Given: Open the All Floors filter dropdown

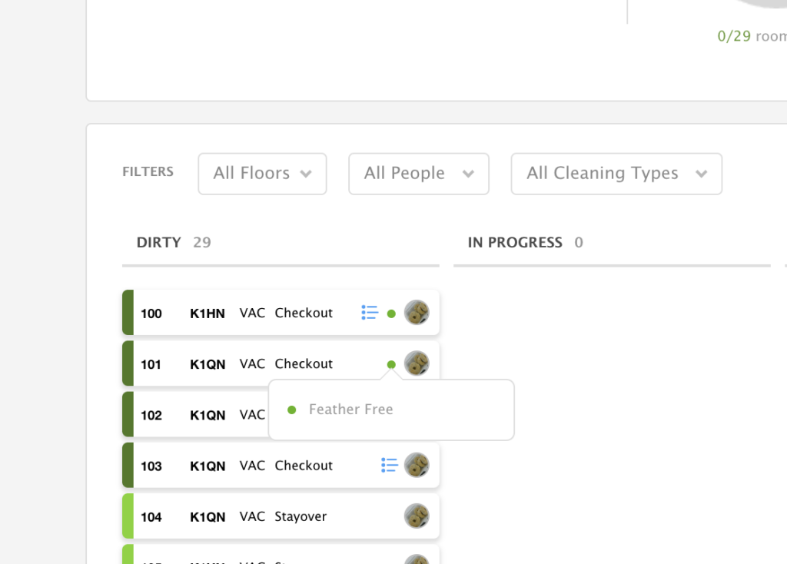Looking at the screenshot, I should click(x=262, y=174).
